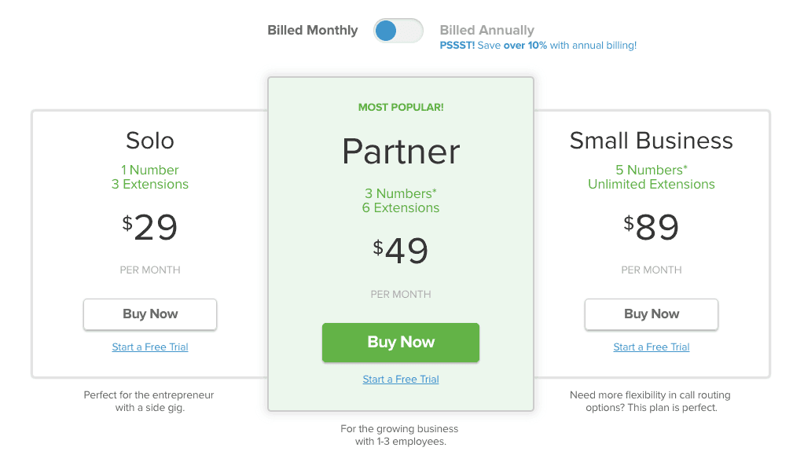Click the $29 Solo price
804x466 pixels.
coord(149,227)
